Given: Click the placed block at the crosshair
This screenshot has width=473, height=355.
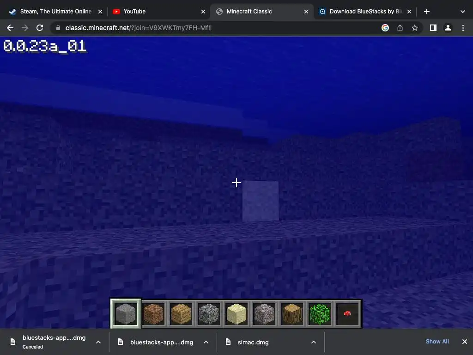Looking at the screenshot, I should [261, 201].
